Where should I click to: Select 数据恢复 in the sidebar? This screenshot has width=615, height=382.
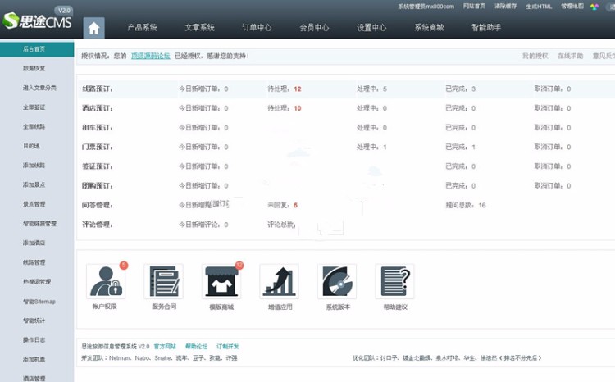[x=34, y=68]
